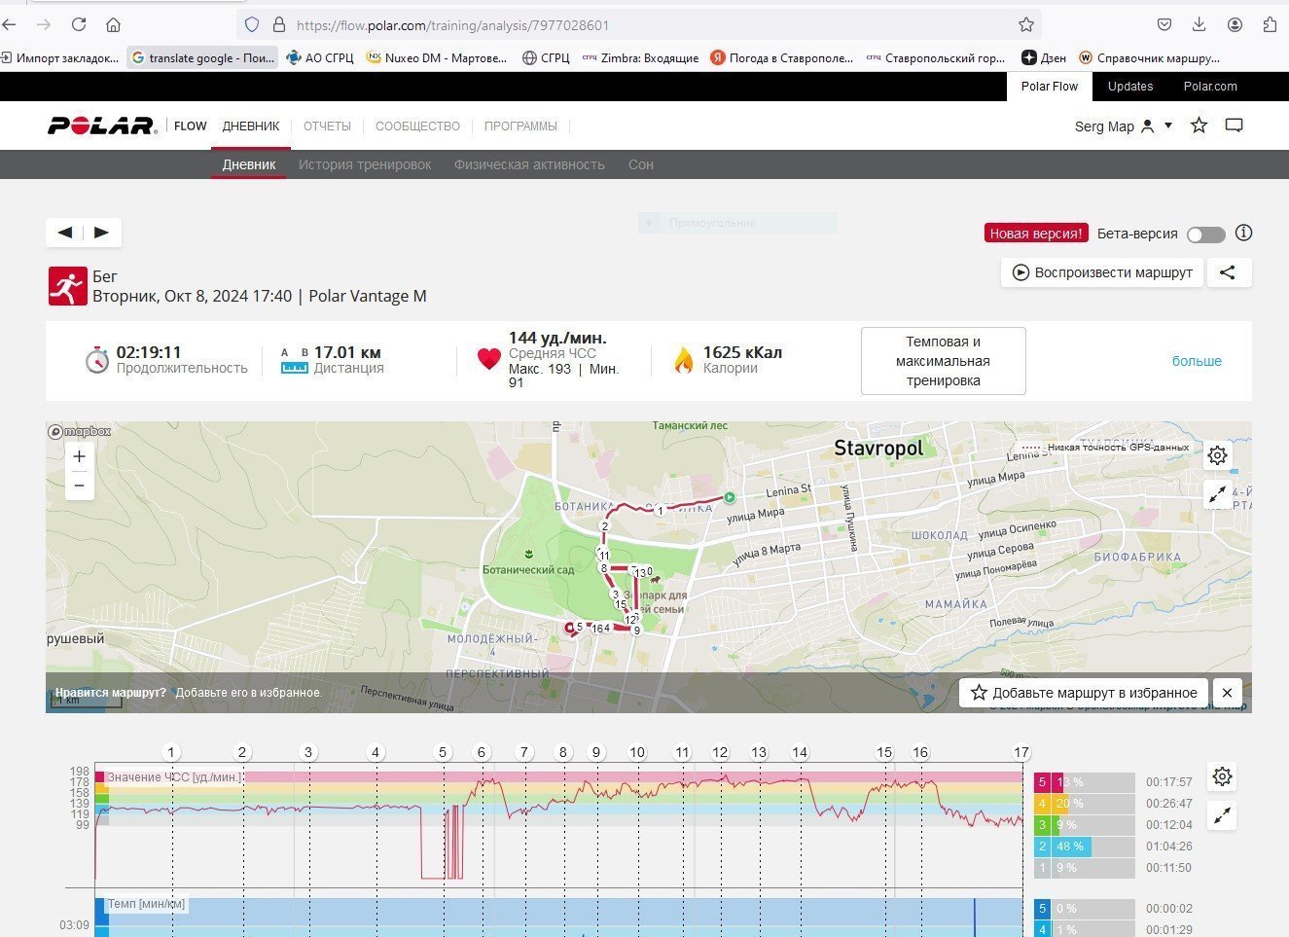
Task: Open favorites star next to Serg Map
Action: pos(1199,126)
